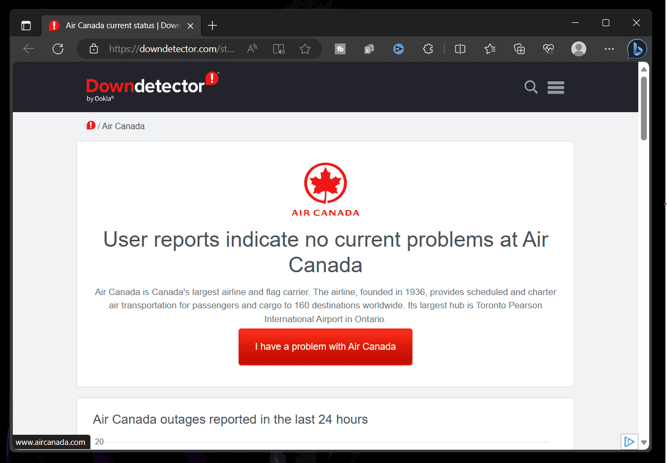Add this page to favorites with star
This screenshot has height=463, width=667.
point(305,49)
